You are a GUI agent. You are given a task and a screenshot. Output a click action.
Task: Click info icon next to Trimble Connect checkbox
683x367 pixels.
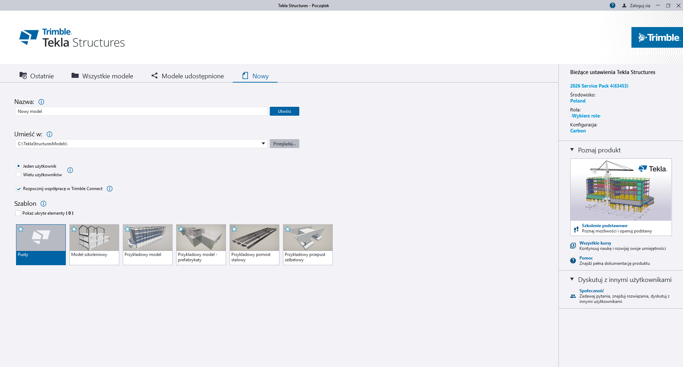point(110,189)
